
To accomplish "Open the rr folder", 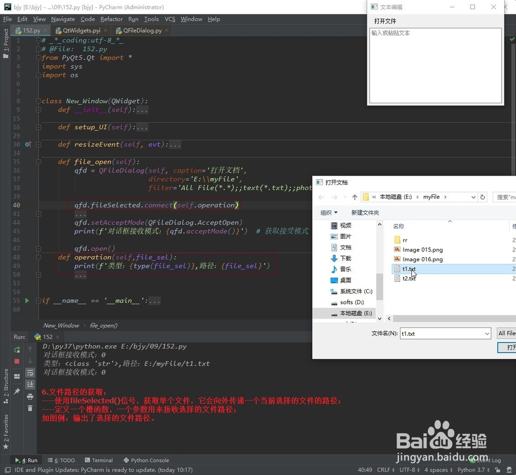I will point(405,240).
